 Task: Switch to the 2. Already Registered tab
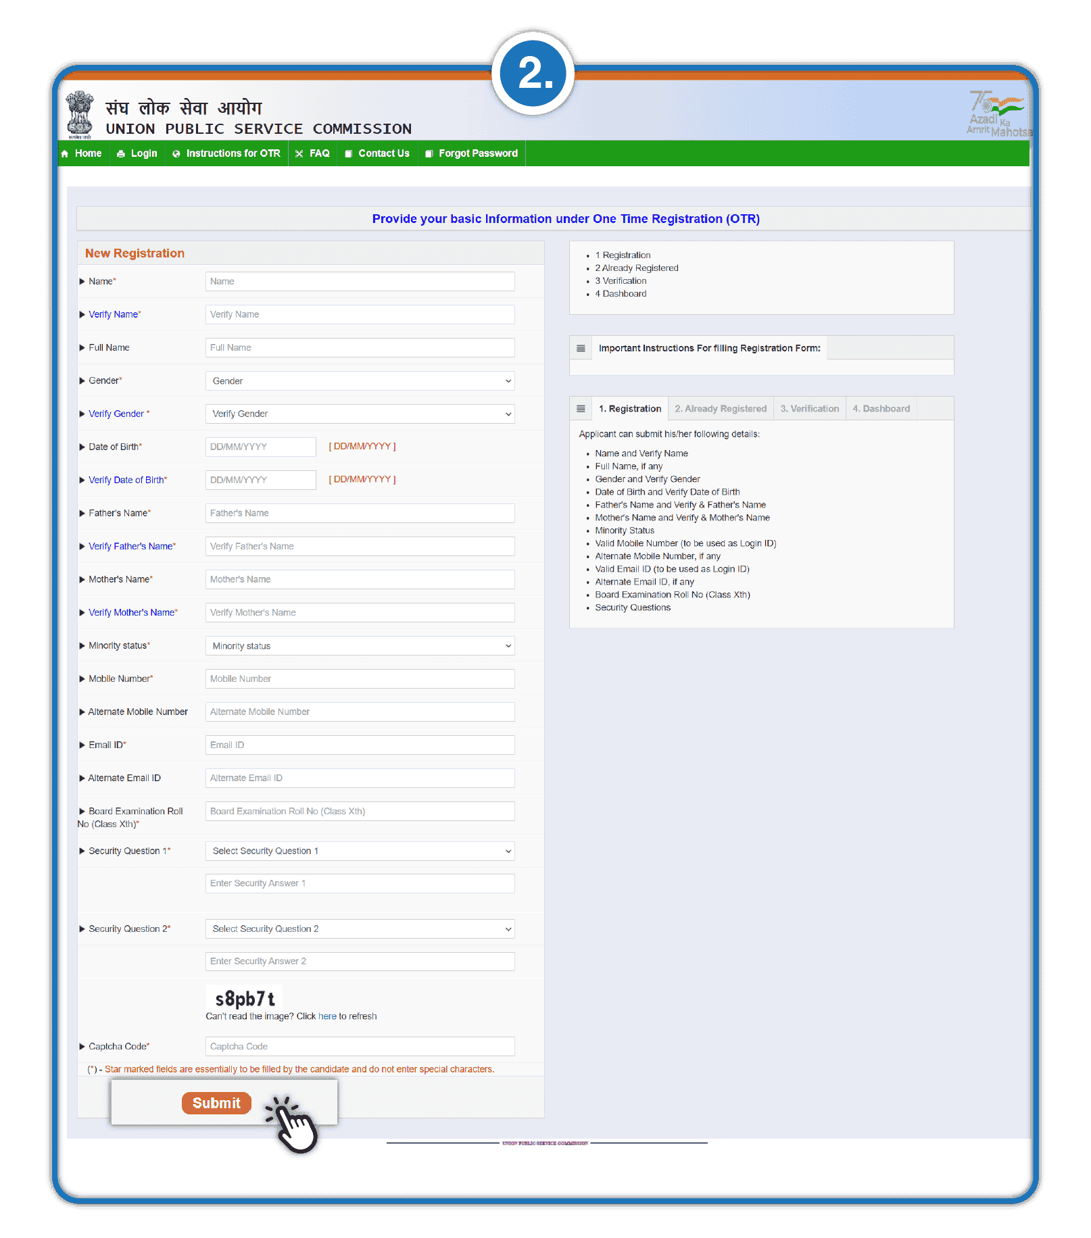click(721, 409)
